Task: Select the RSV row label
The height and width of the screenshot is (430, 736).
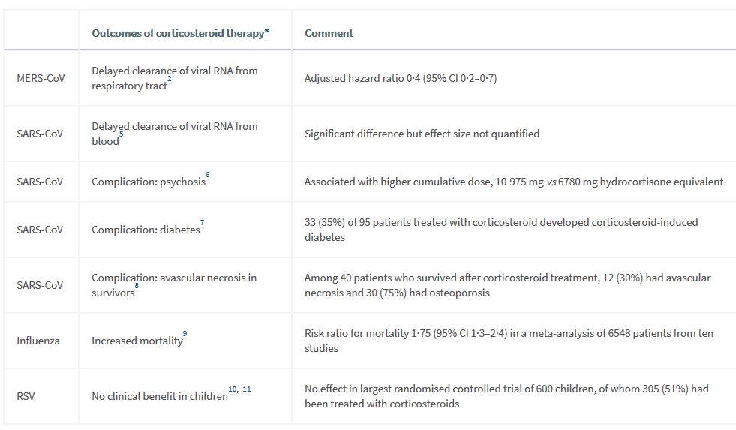Action: (x=26, y=396)
